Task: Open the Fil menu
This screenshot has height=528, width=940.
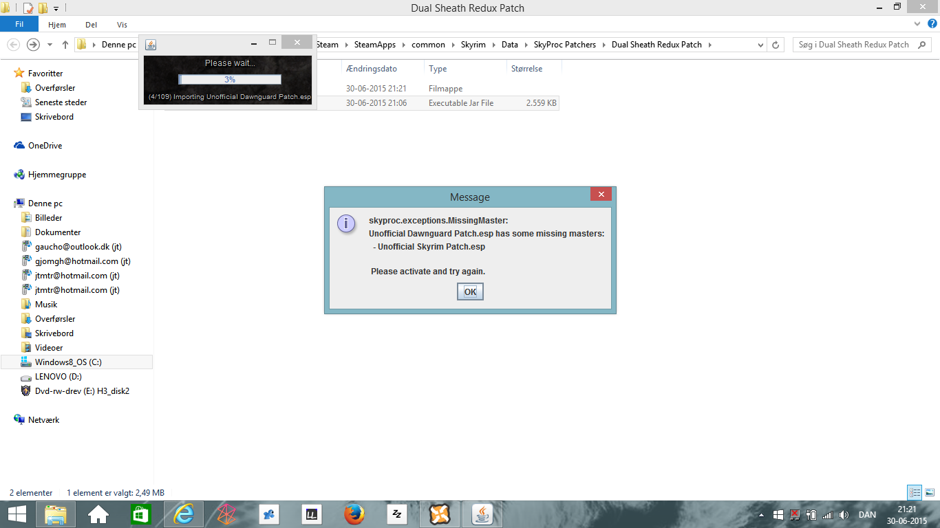Action: (19, 25)
